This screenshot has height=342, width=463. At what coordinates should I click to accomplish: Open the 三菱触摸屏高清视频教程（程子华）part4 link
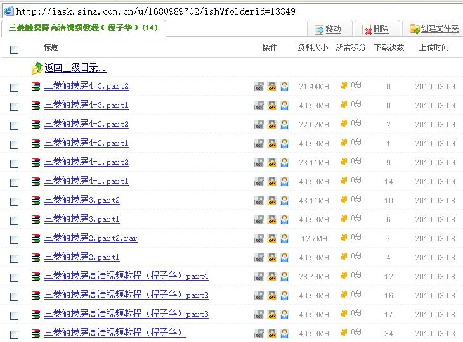pyautogui.click(x=126, y=275)
